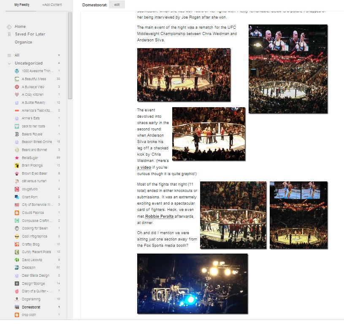Screen dimensions: 344x324
Task: Click the 1000 Awesome Things WordPress icon
Action: (16, 71)
